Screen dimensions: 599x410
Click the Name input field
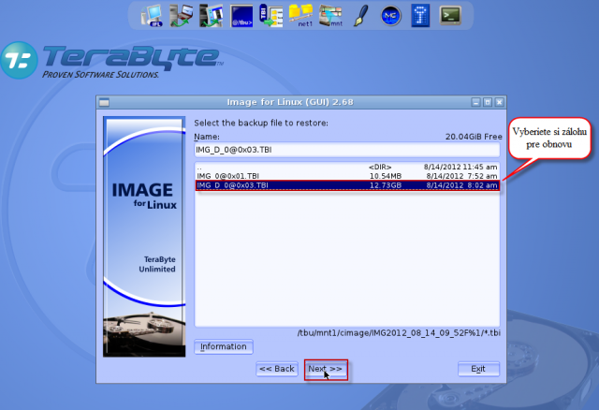(x=347, y=150)
